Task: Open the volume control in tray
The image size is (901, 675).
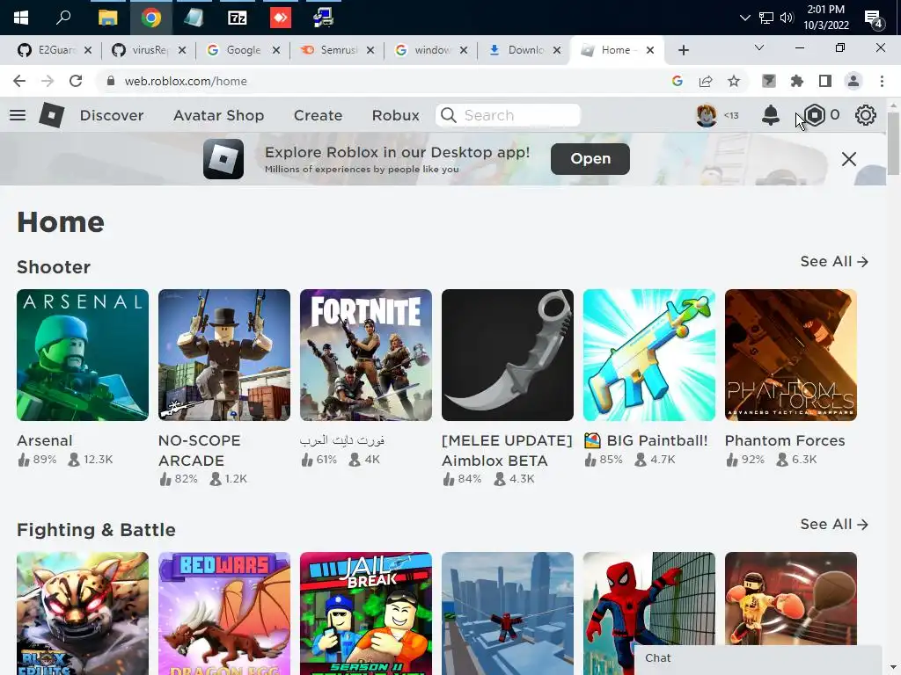Action: tap(787, 18)
